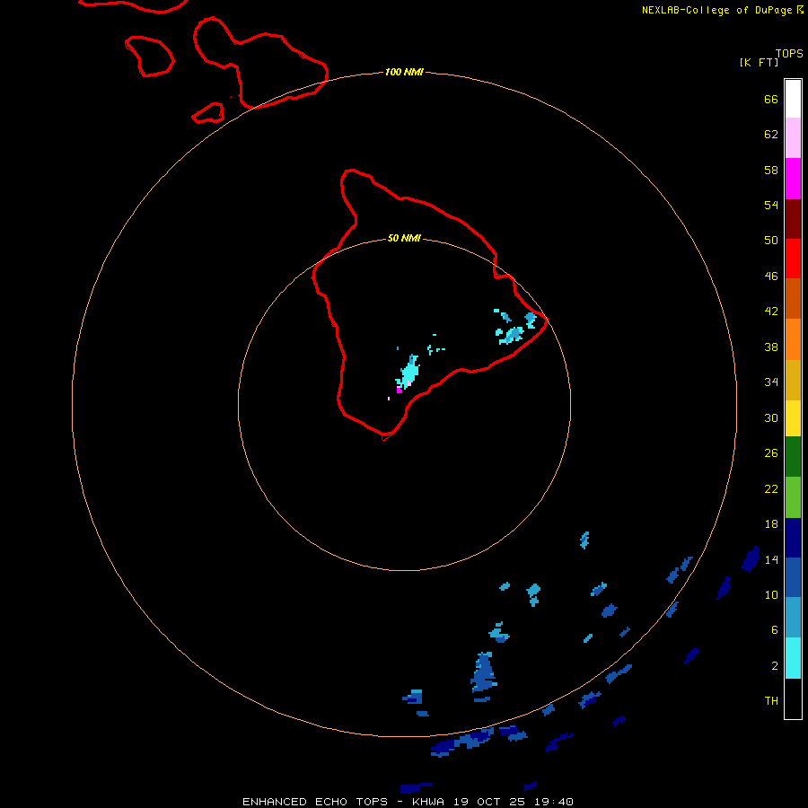Click the 26 legend value

[771, 453]
